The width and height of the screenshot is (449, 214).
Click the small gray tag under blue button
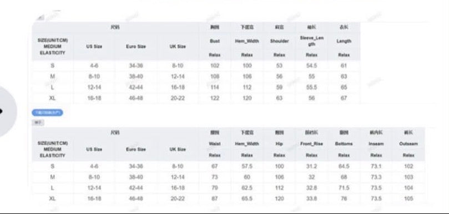coord(38,123)
